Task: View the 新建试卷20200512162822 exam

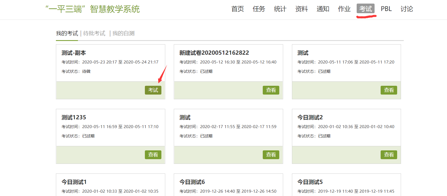Action: pos(271,90)
